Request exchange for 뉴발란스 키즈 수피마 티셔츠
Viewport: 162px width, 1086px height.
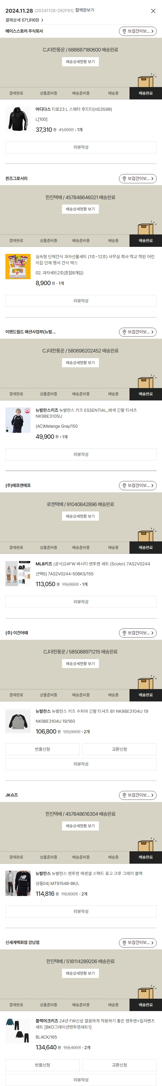pyautogui.click(x=120, y=750)
